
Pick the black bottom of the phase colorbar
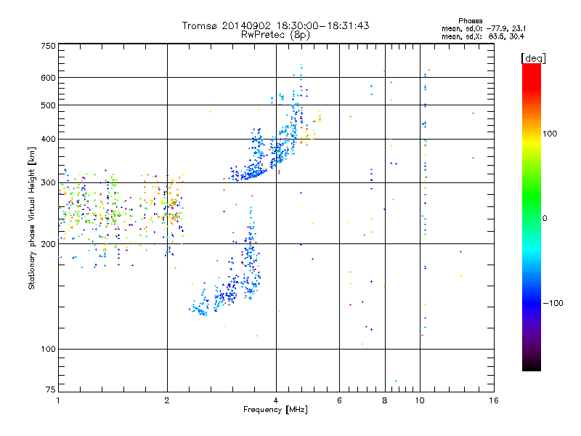(x=532, y=366)
